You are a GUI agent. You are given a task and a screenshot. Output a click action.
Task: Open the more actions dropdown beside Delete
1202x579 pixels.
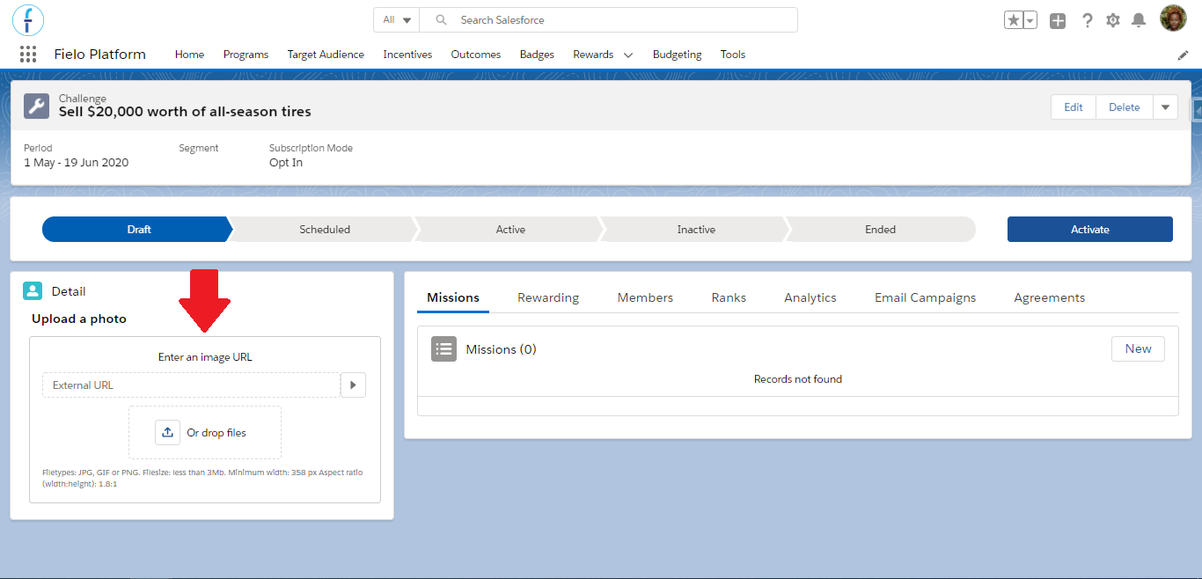point(1165,107)
